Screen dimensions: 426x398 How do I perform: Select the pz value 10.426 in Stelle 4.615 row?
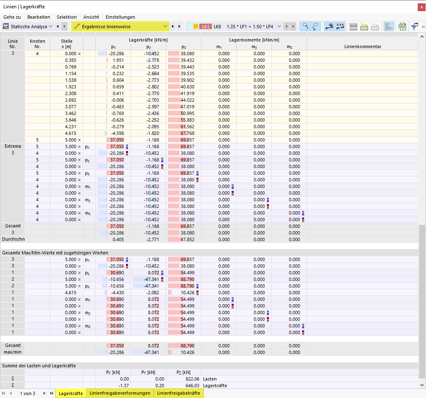[x=184, y=293]
